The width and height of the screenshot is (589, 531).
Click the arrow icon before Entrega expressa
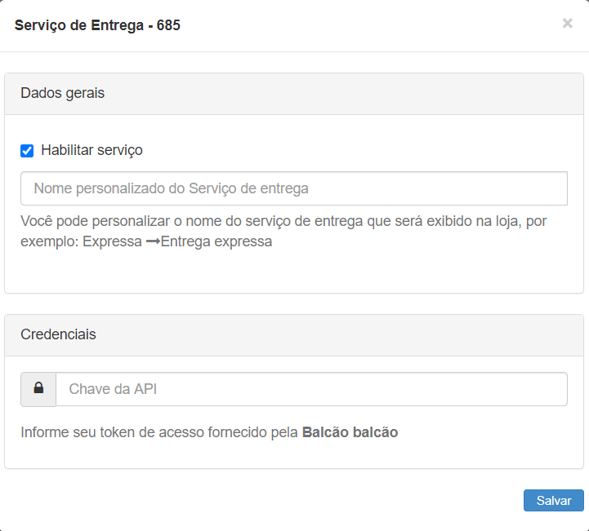click(x=152, y=242)
